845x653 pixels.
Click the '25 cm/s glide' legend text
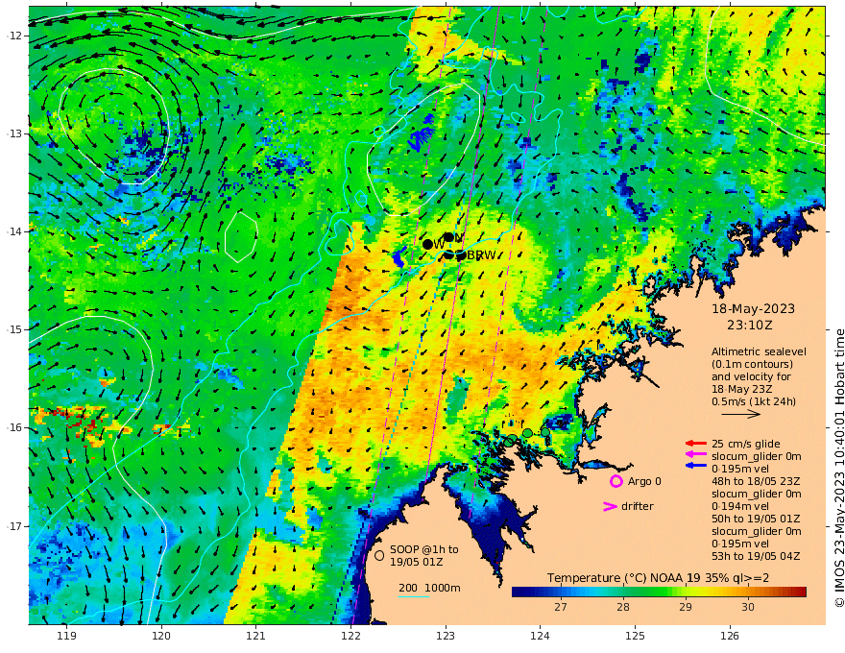pos(746,444)
